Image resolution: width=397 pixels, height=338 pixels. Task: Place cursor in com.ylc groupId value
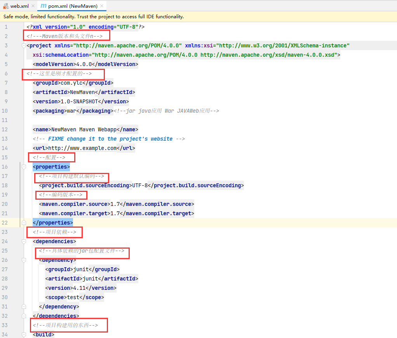click(71, 83)
